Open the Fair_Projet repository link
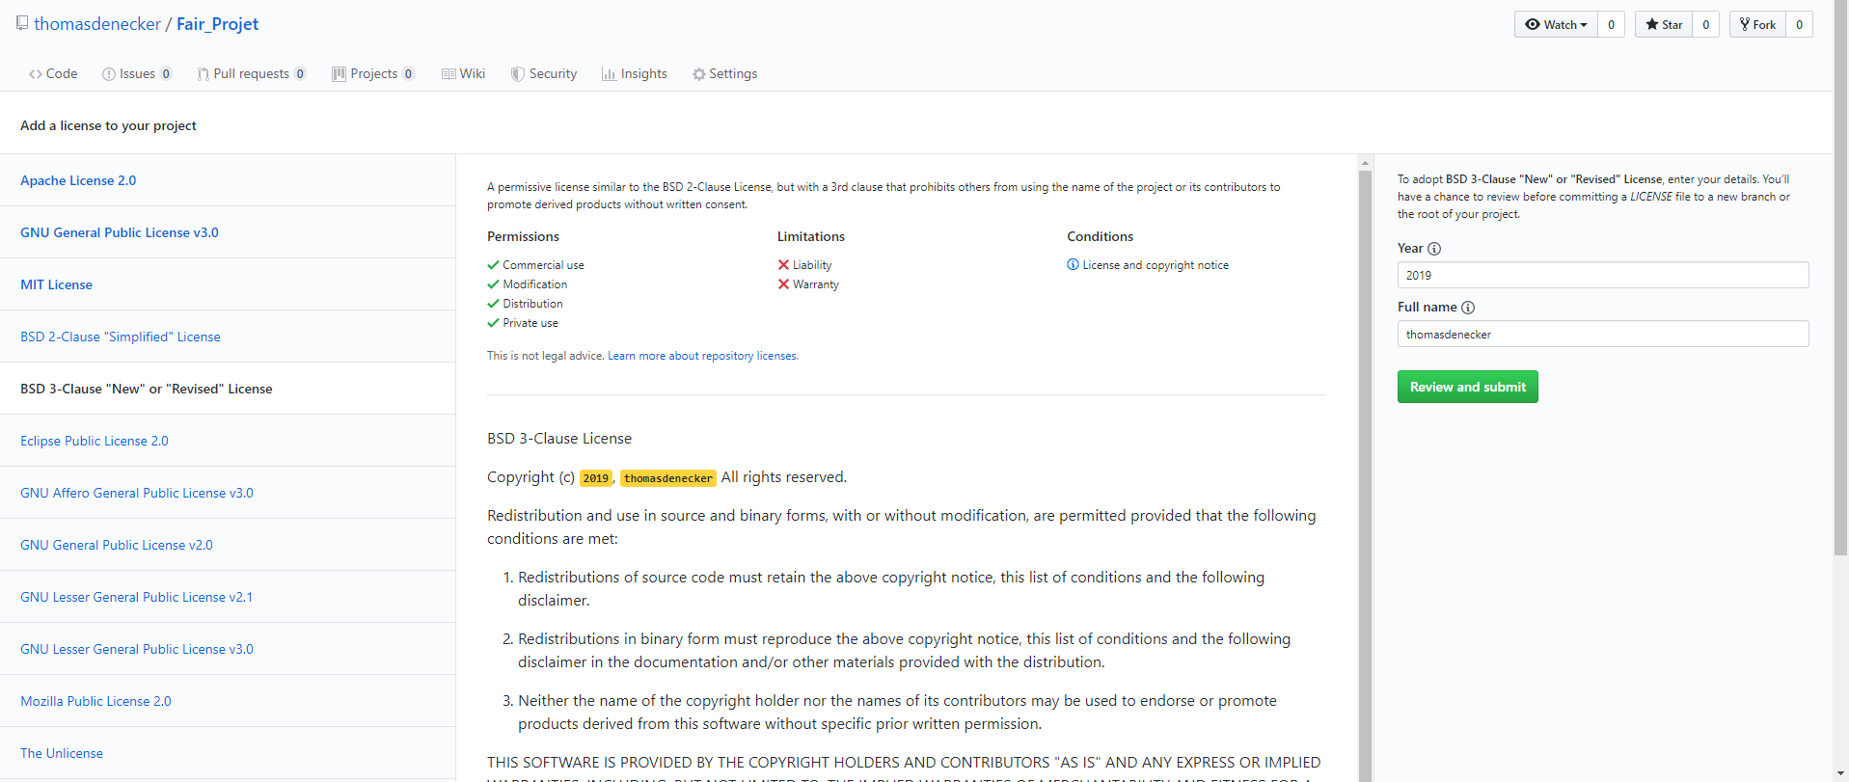Viewport: 1849px width, 782px height. pyautogui.click(x=217, y=24)
